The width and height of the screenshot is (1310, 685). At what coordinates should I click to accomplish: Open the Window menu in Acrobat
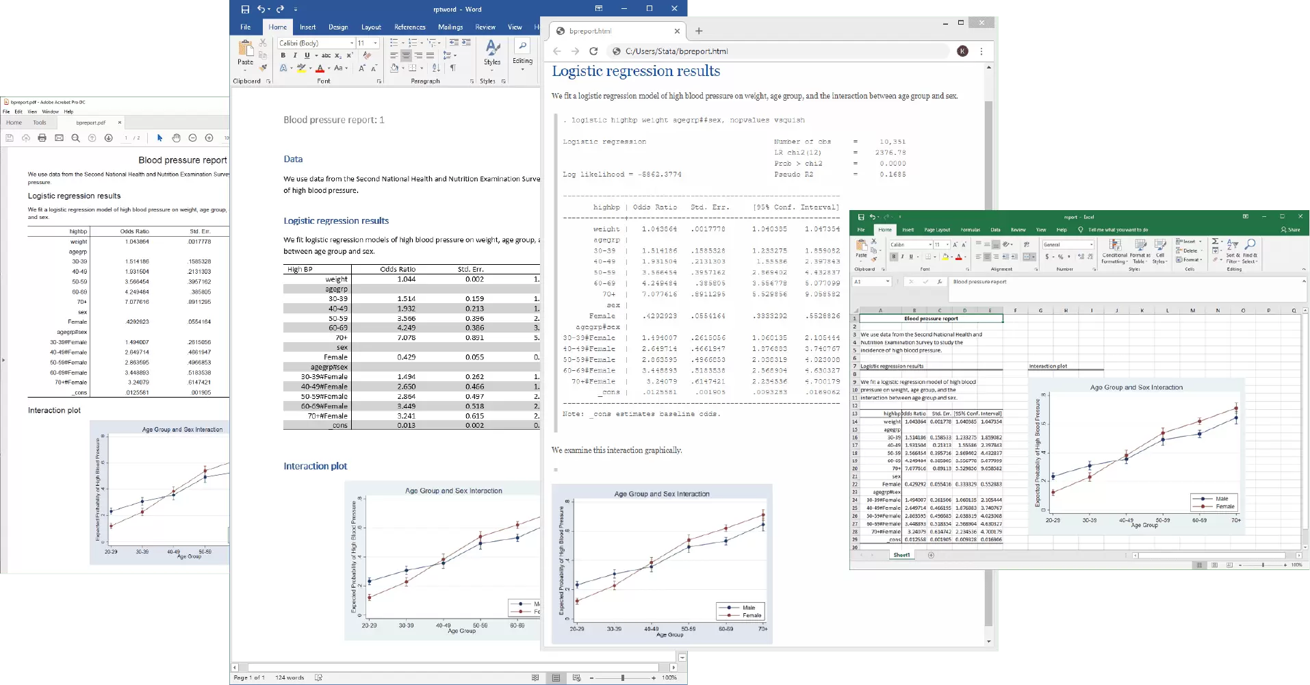(51, 112)
